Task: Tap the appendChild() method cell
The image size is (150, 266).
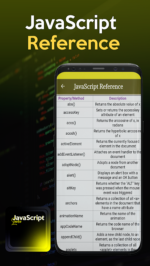Action: tap(71, 237)
